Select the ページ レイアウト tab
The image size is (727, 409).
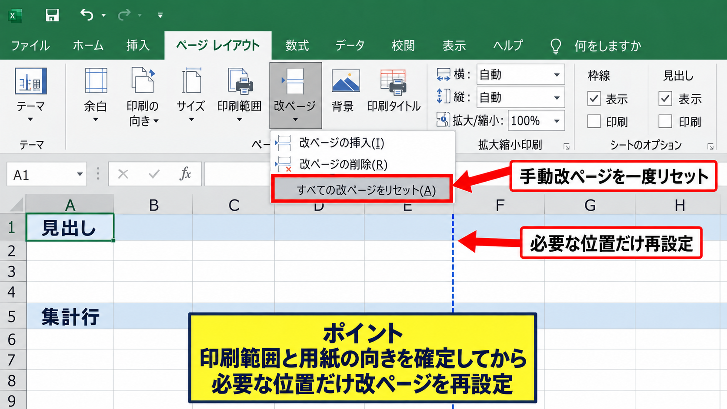218,46
